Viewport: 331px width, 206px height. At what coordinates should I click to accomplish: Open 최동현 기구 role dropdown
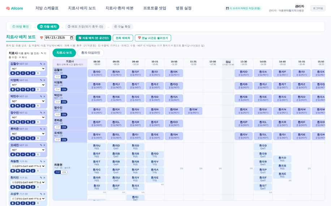point(28,166)
